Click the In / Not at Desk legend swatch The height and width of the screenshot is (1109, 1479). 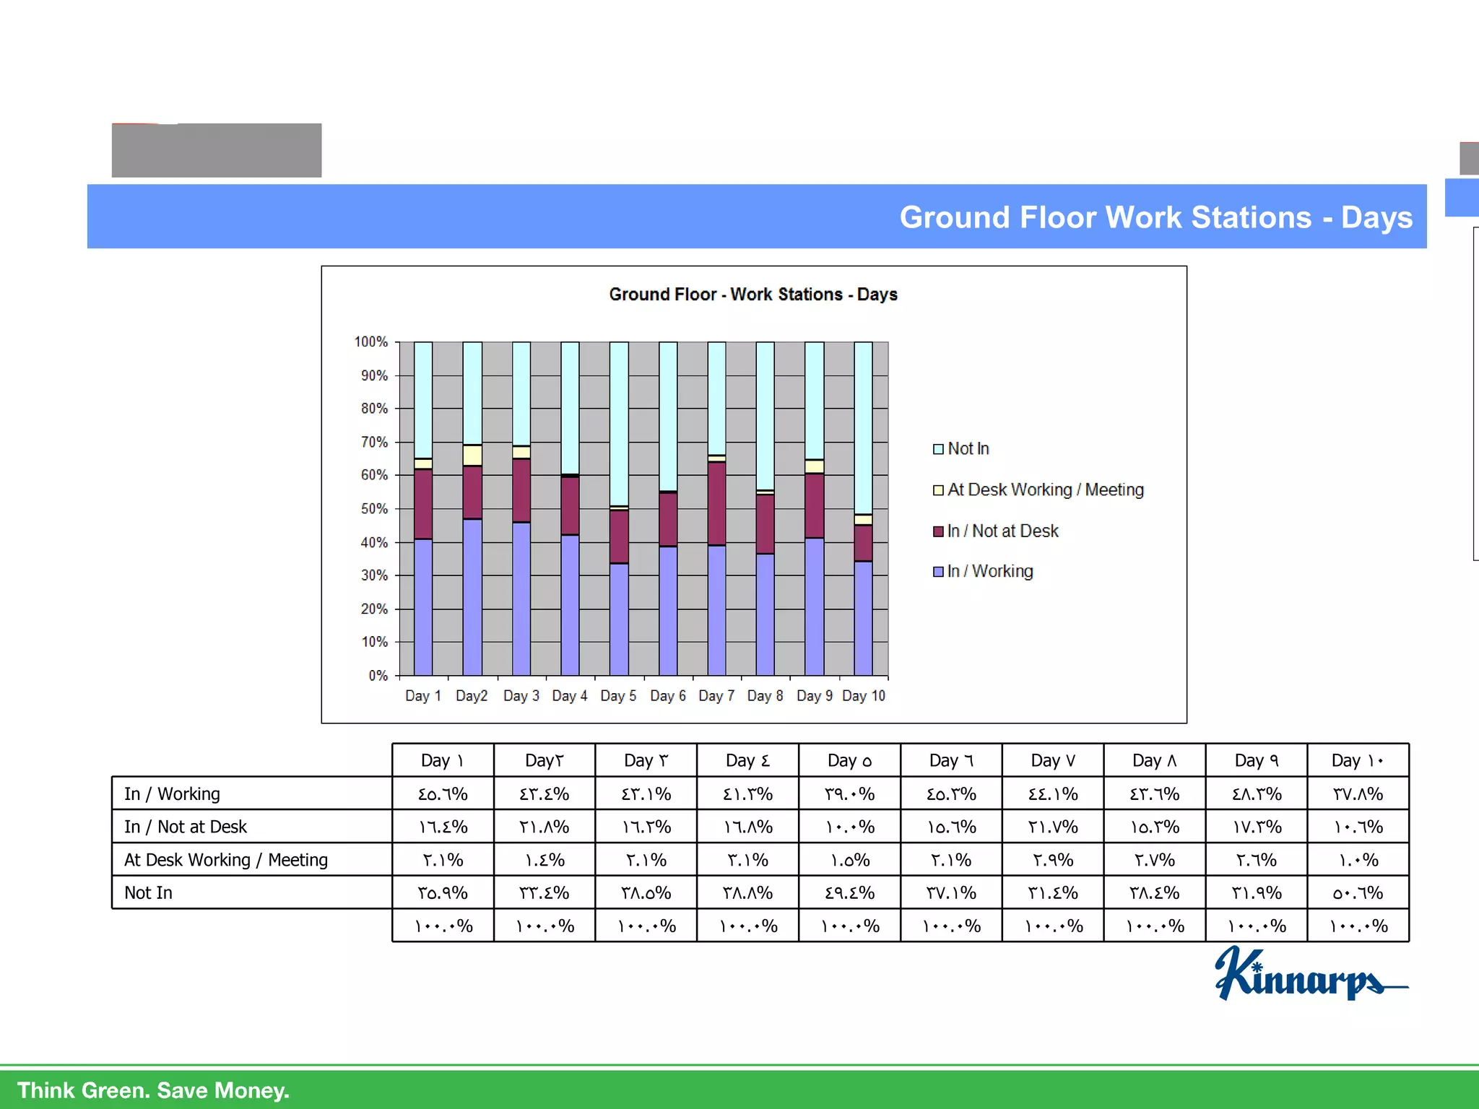pyautogui.click(x=938, y=531)
